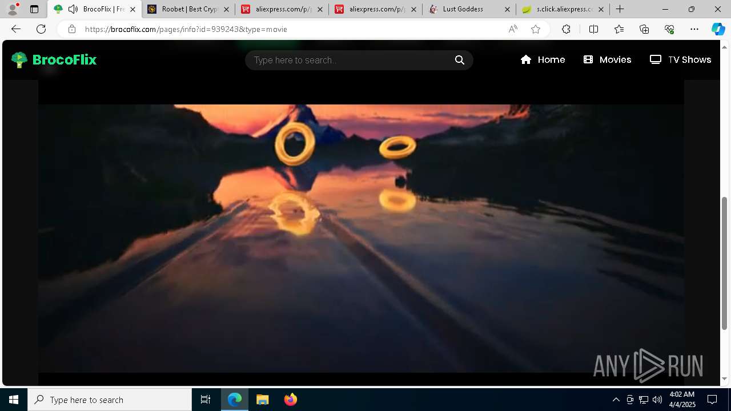This screenshot has height=411, width=731.
Task: Open the Edge profile icon
Action: [13, 9]
